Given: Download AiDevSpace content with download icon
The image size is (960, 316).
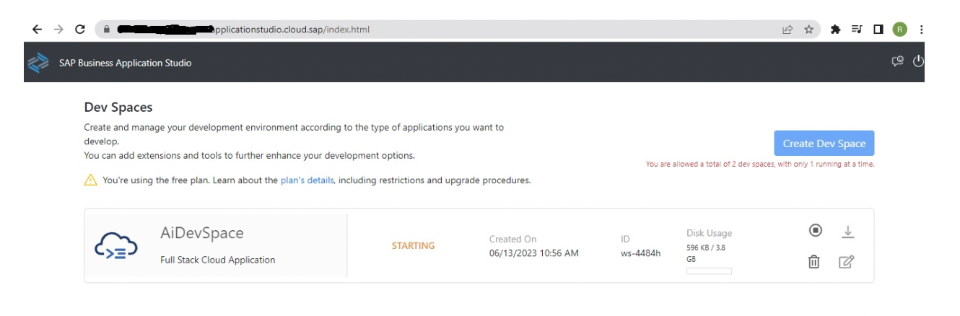Looking at the screenshot, I should pos(847,231).
